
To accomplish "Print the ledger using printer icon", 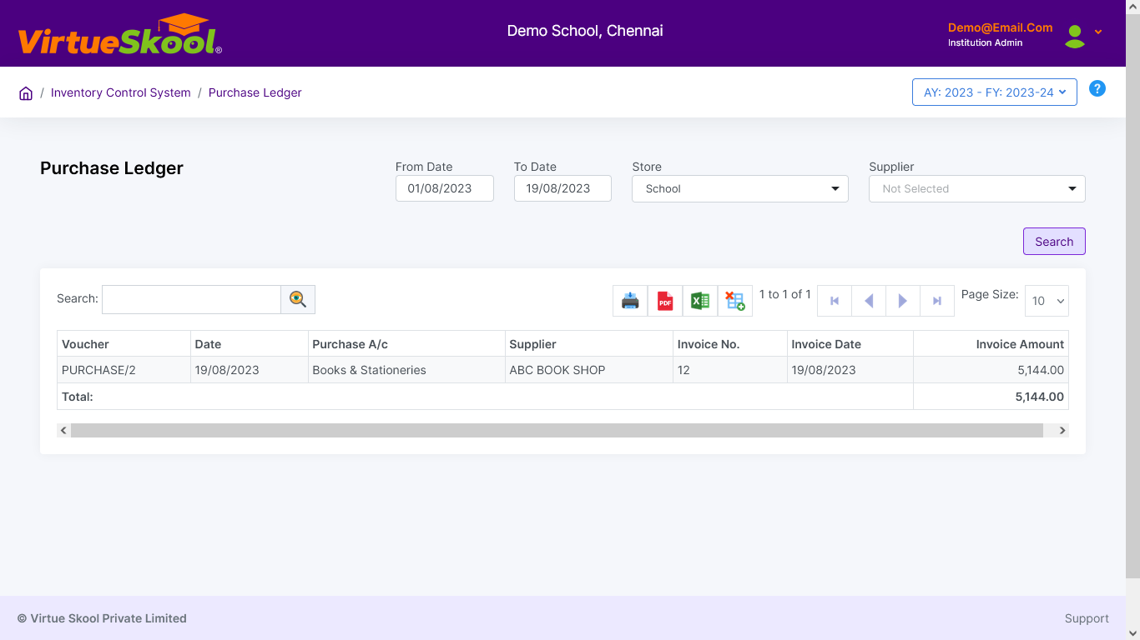I will point(630,301).
